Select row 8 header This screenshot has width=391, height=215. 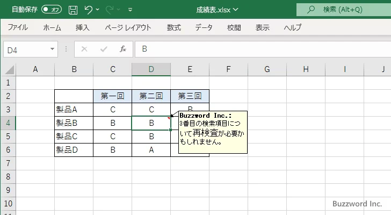8,177
